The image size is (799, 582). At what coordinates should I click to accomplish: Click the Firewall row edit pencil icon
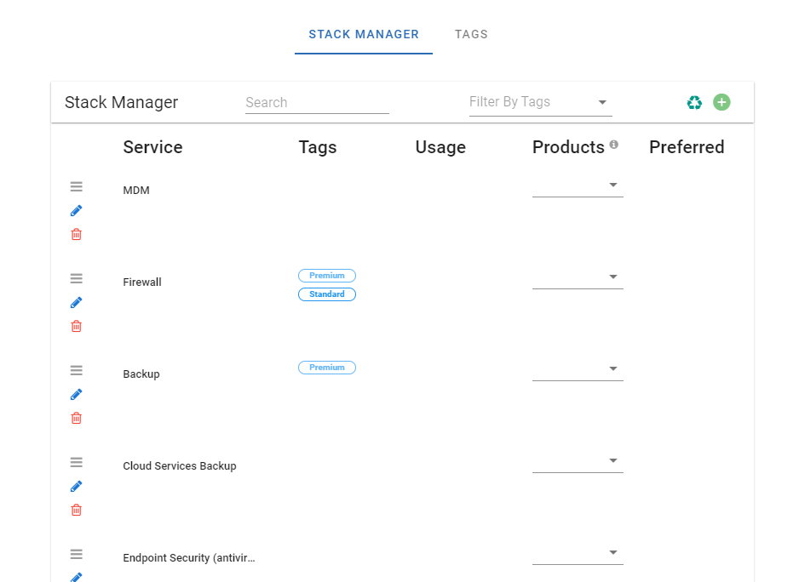pos(76,303)
